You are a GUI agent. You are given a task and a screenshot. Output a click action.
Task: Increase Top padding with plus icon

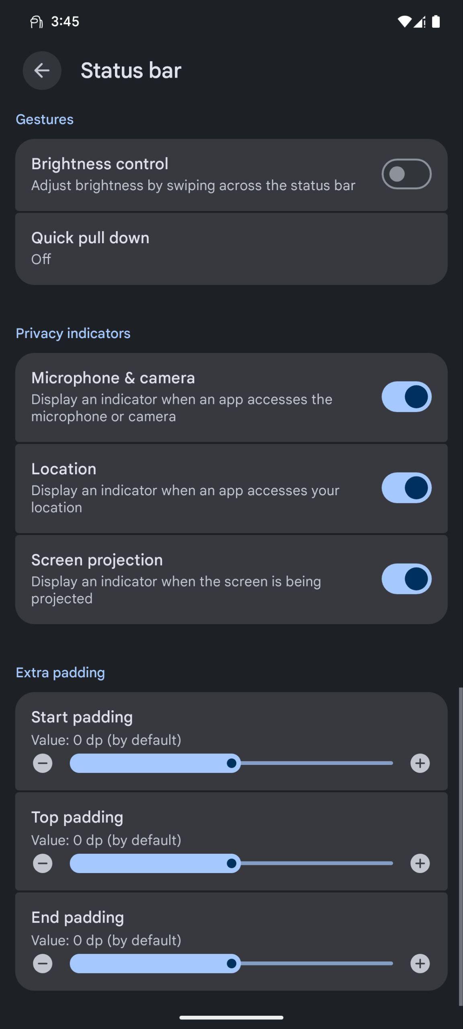420,863
